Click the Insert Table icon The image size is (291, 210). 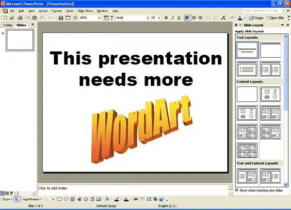coord(68,18)
